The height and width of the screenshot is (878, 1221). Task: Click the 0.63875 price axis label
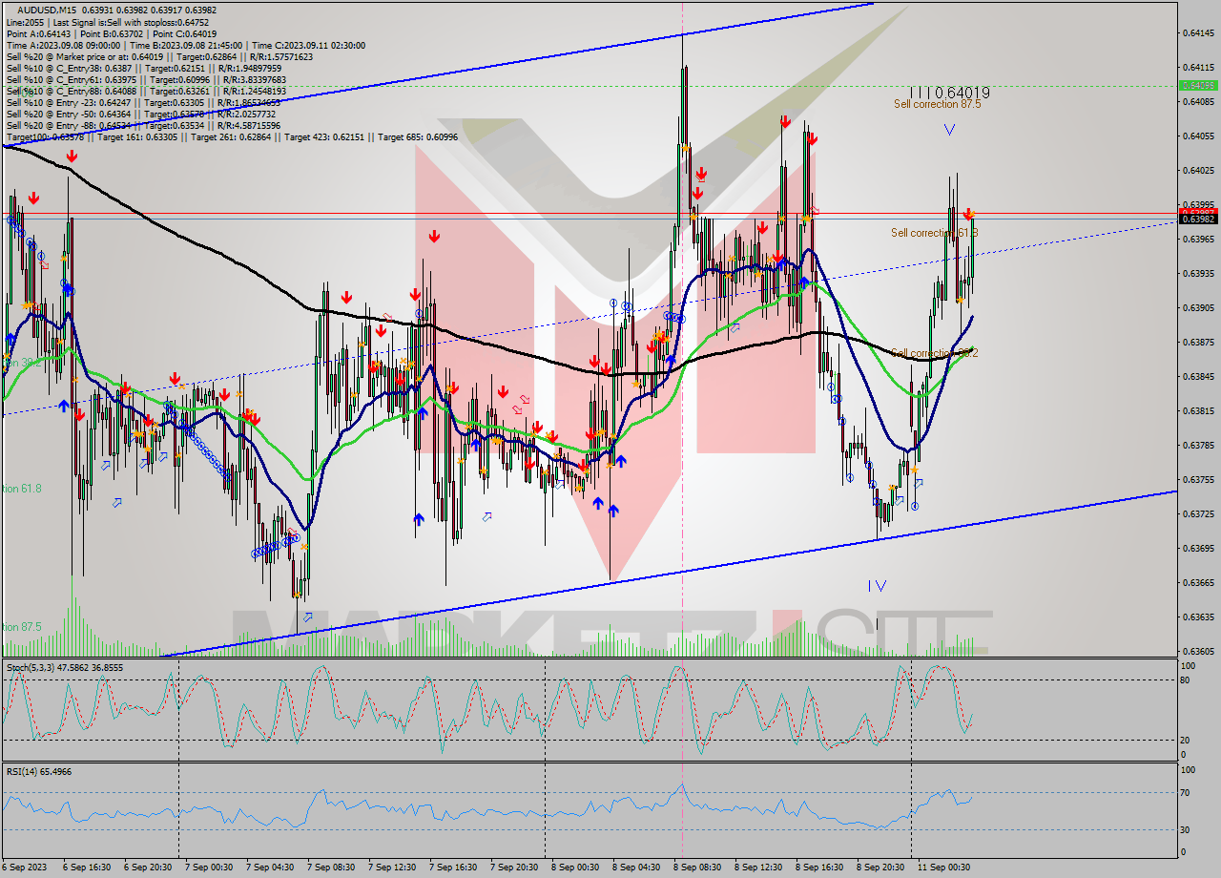click(x=1198, y=342)
